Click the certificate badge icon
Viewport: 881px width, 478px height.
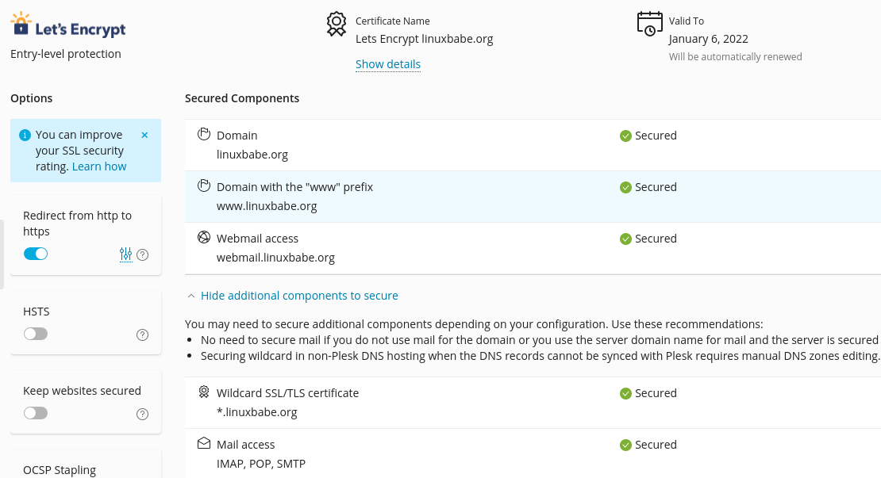(x=337, y=24)
